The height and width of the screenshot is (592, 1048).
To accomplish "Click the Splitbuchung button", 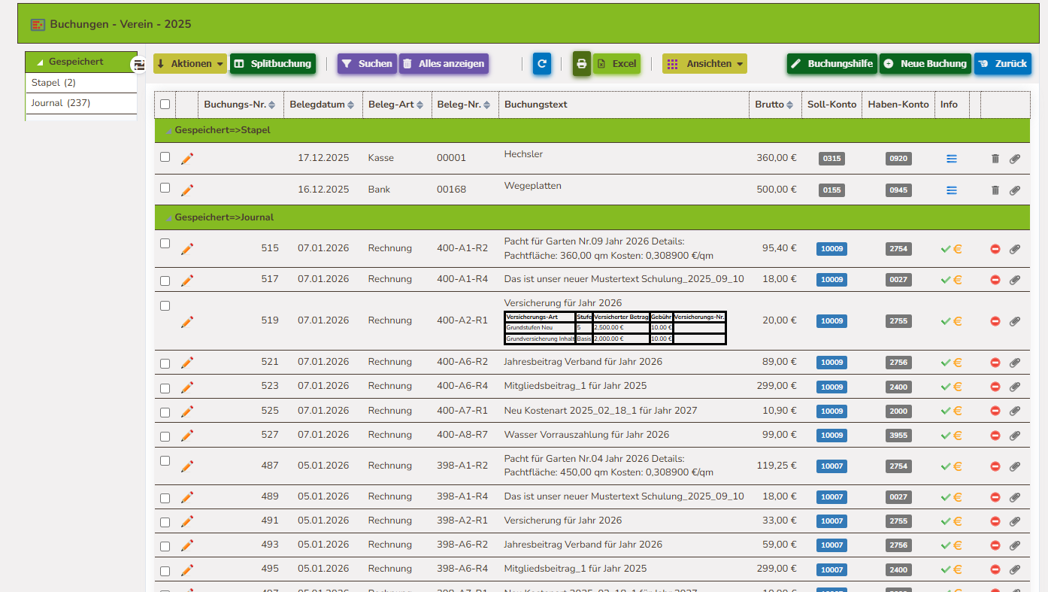I will [x=272, y=64].
